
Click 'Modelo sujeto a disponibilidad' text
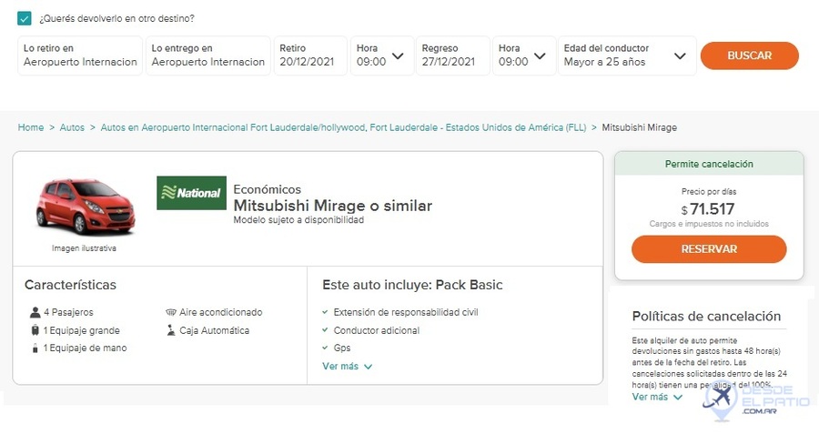point(298,220)
